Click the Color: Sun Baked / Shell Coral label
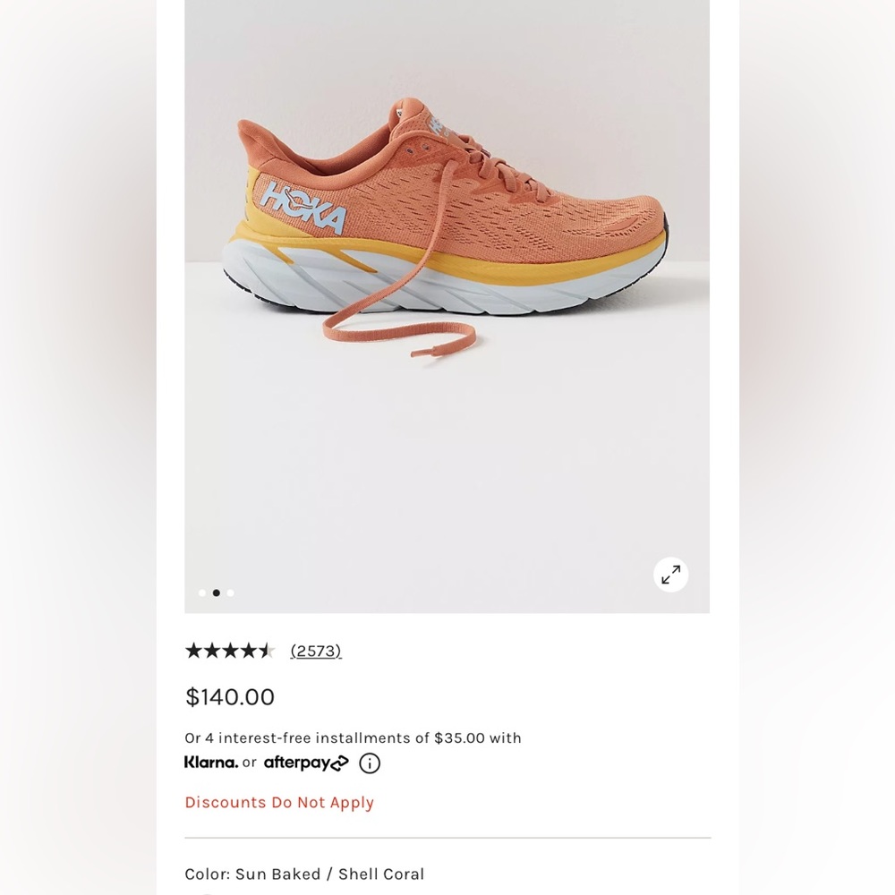This screenshot has width=895, height=895. coord(304,874)
